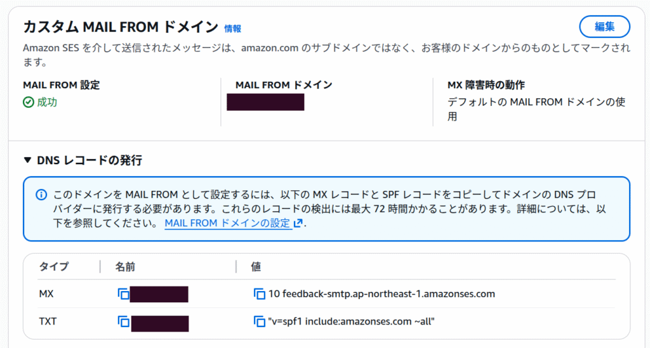This screenshot has width=650, height=348.
Task: Click the TXT type cell in the table
Action: (x=48, y=321)
